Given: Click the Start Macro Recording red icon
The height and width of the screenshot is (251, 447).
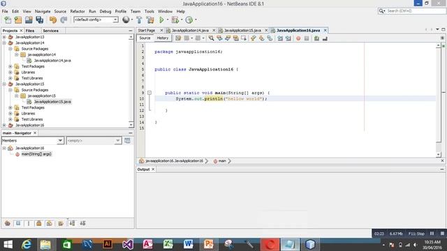Looking at the screenshot, I should [298, 38].
